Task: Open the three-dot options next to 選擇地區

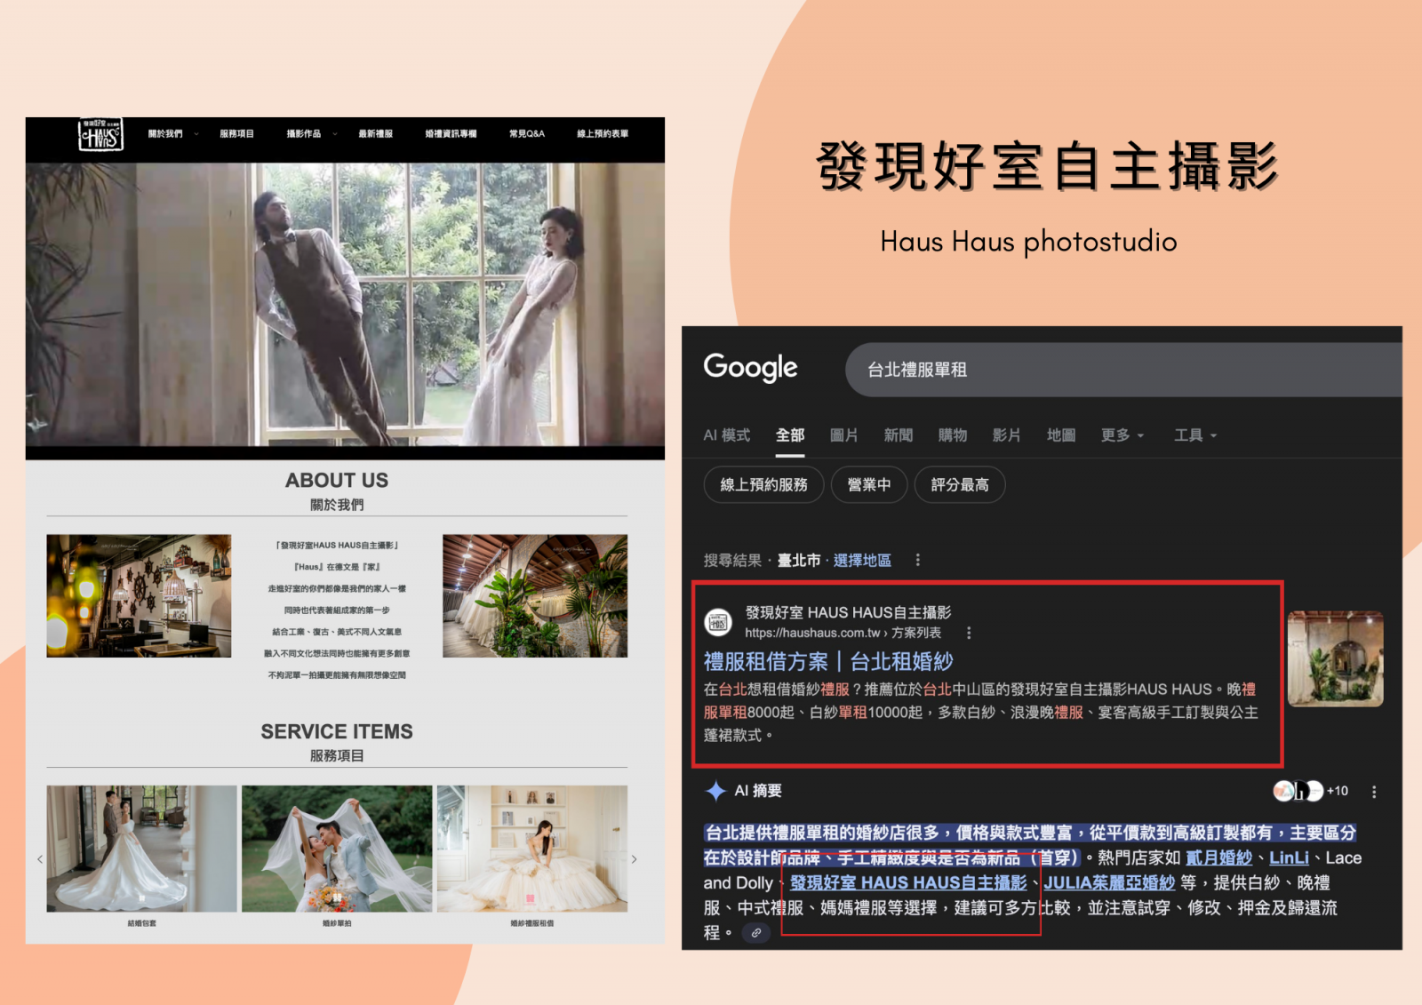Action: point(917,560)
